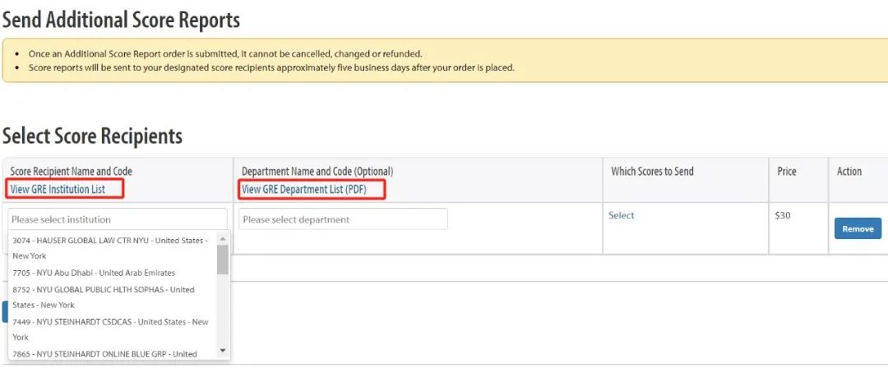Click Select under Which Scores to Send
Image resolution: width=888 pixels, height=368 pixels.
coord(622,215)
